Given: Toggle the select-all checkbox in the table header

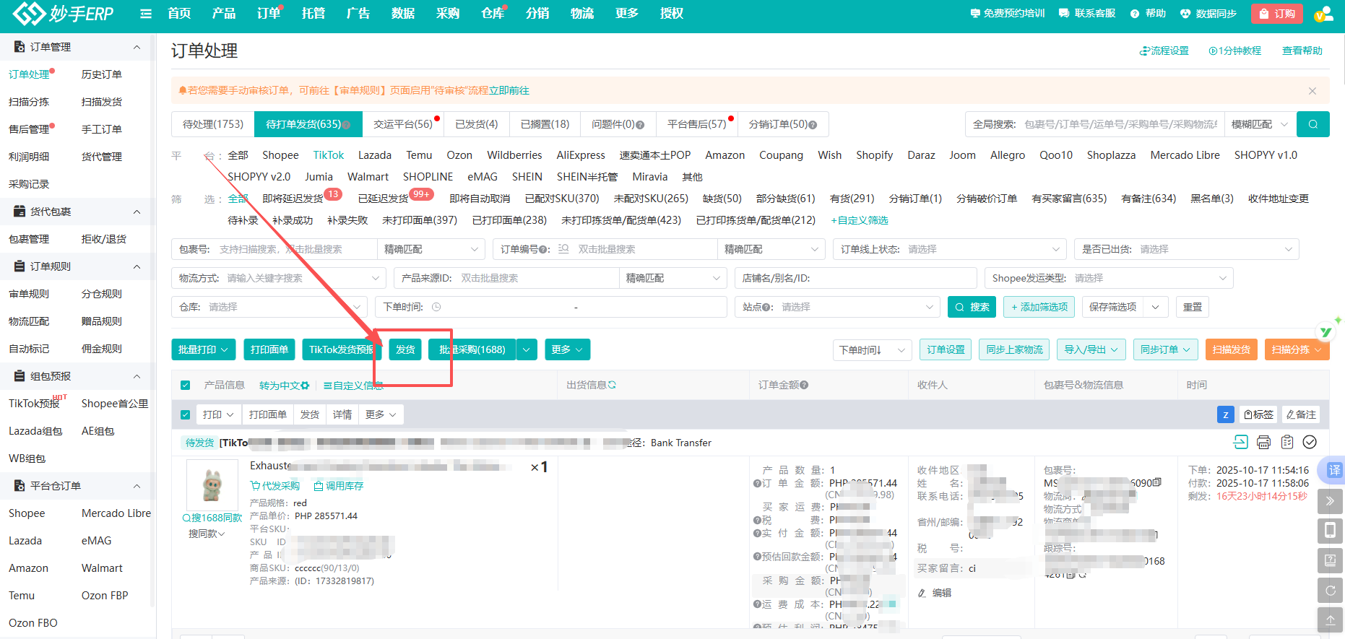Looking at the screenshot, I should click(186, 386).
